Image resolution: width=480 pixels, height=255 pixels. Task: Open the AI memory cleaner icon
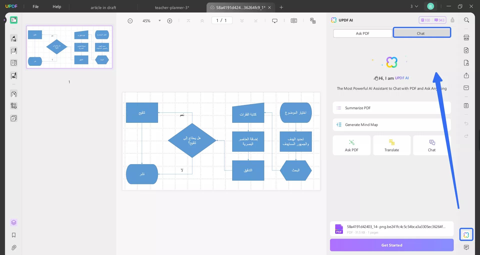click(452, 20)
